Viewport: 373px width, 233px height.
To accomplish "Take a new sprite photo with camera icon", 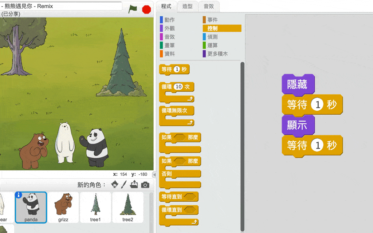I will 145,185.
